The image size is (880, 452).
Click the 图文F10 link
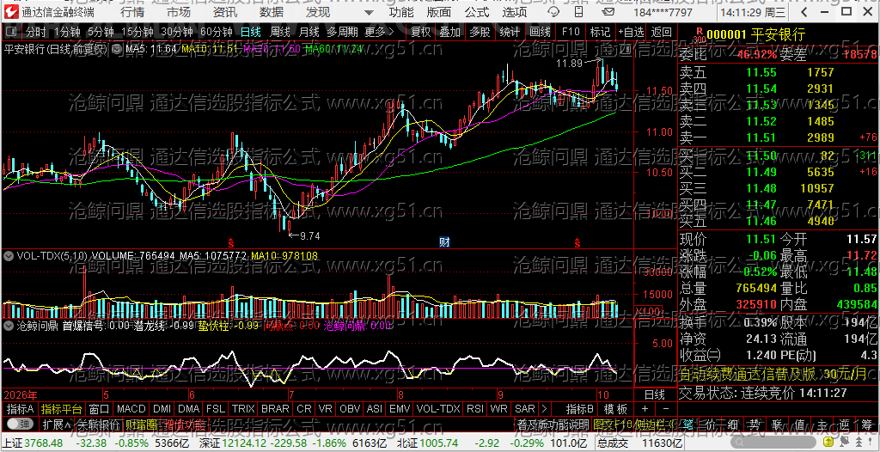613,424
